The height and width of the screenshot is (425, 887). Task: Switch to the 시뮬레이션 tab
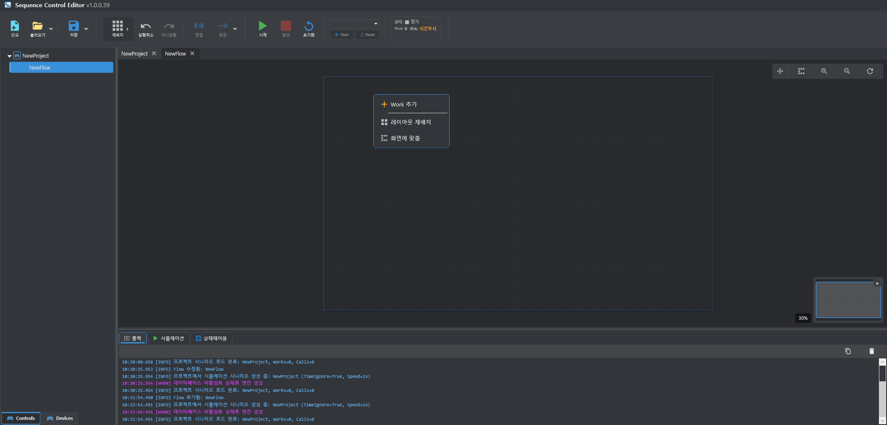(168, 338)
